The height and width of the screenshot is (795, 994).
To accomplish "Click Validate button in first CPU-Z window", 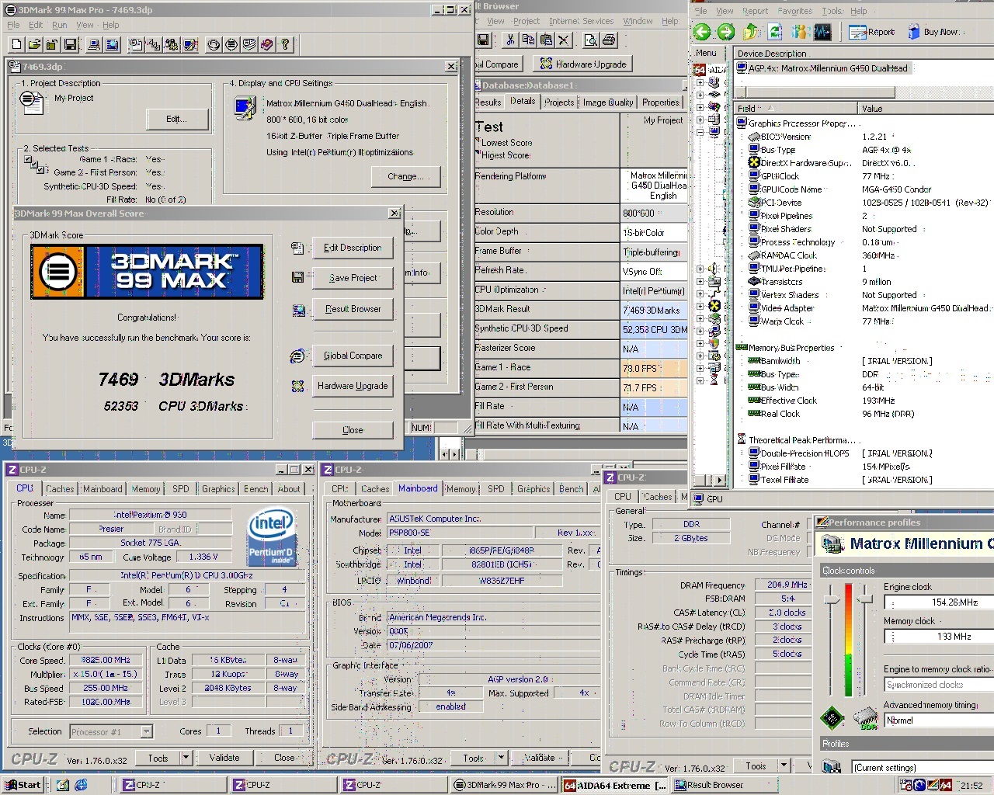I will tap(224, 758).
